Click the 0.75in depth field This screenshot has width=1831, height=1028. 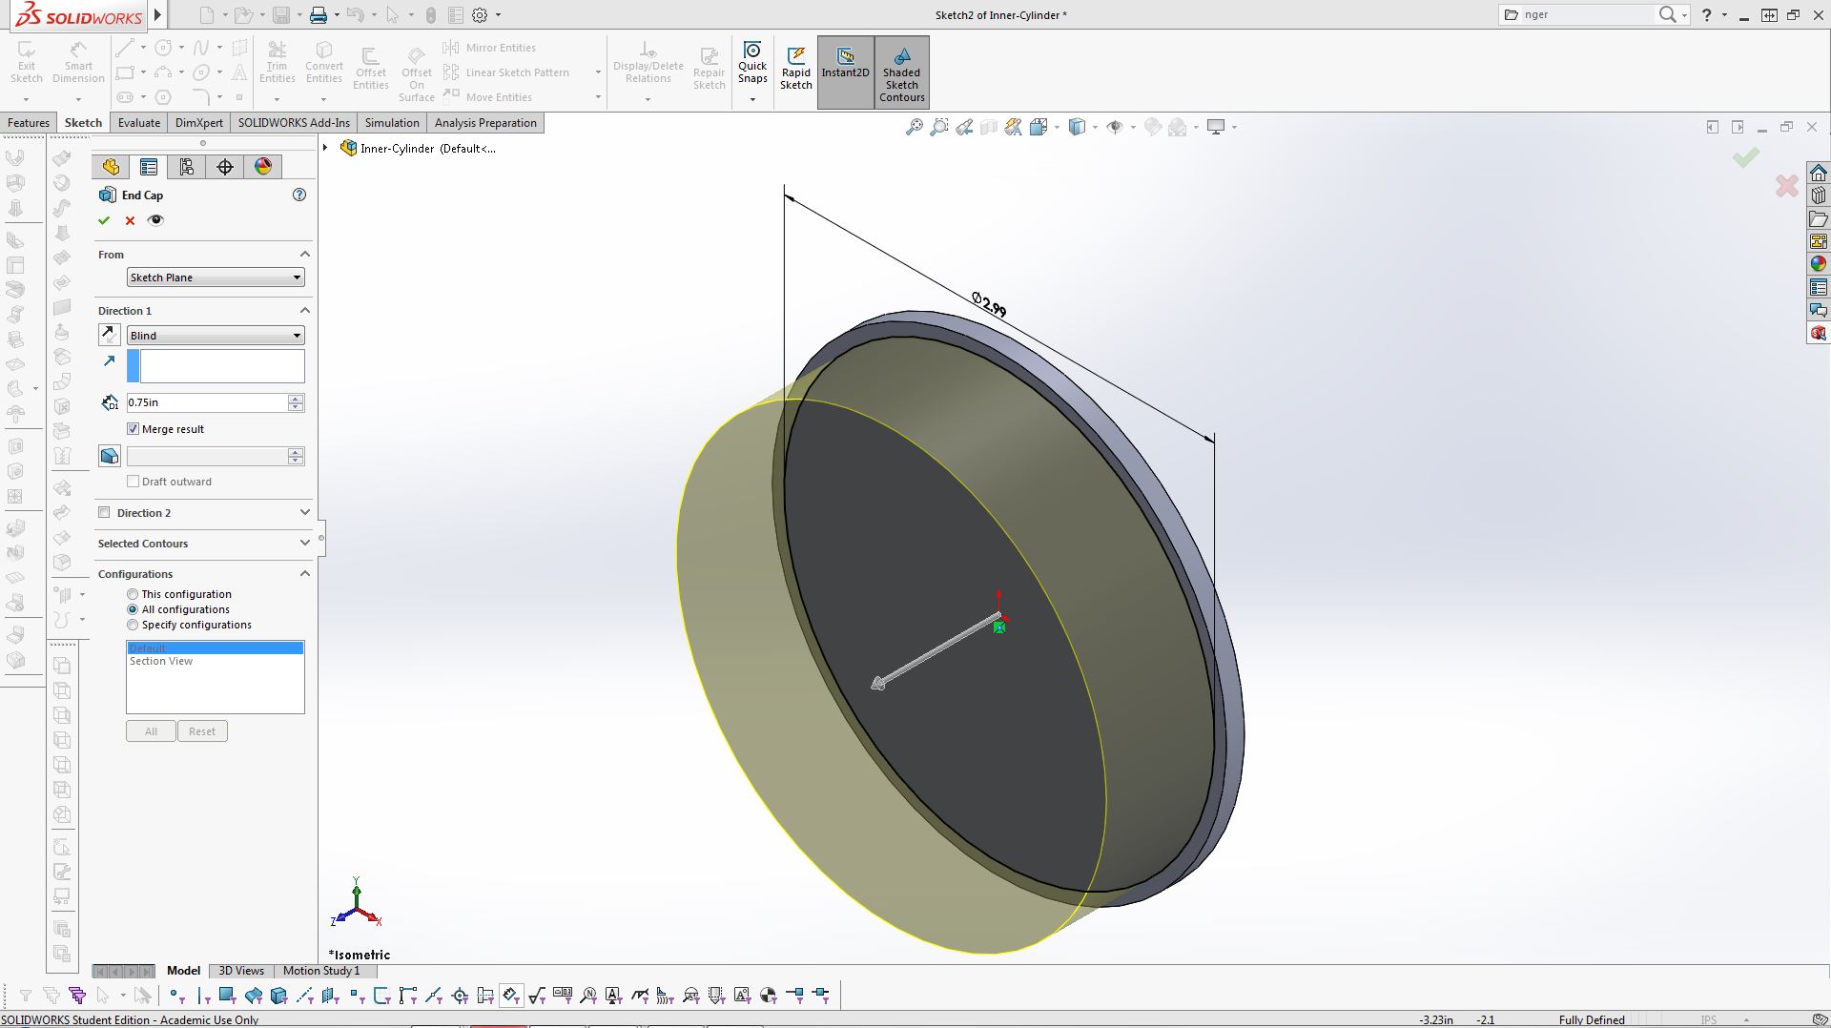[x=207, y=402]
